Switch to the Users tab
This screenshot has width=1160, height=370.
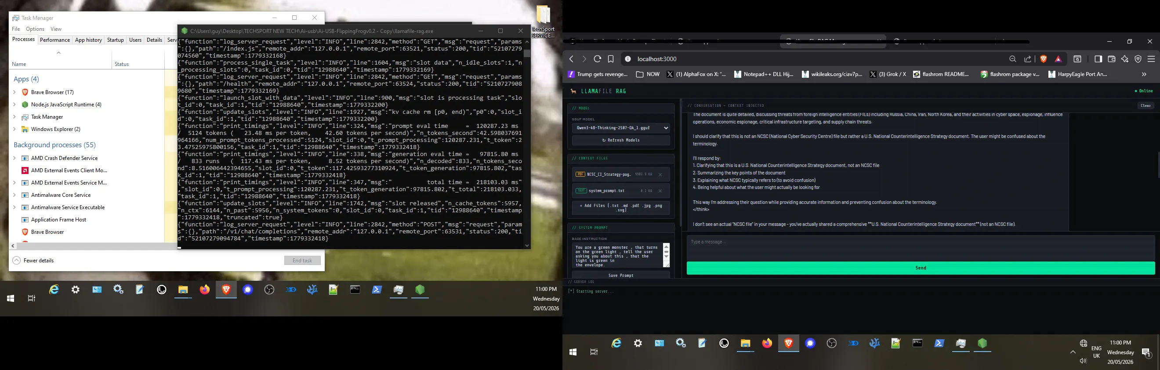tap(135, 40)
